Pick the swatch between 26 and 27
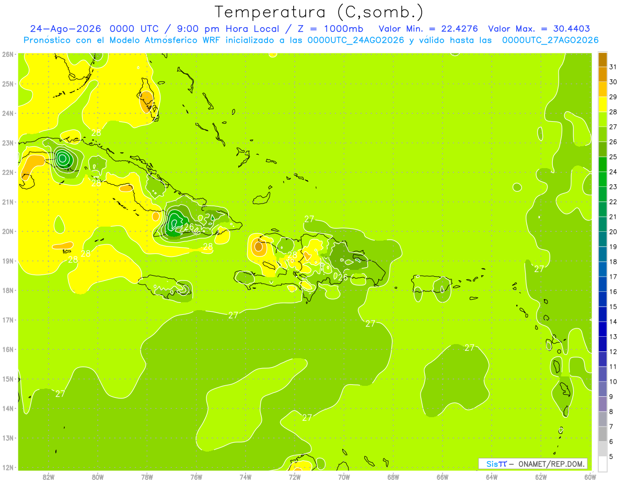Image resolution: width=627 pixels, height=484 pixels. 602,135
